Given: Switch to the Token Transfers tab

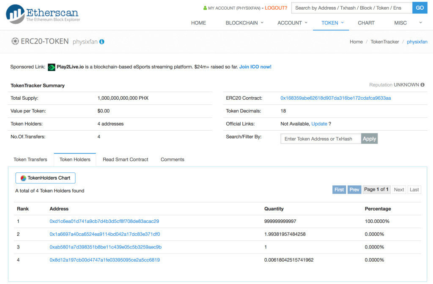Looking at the screenshot, I should click(x=30, y=159).
